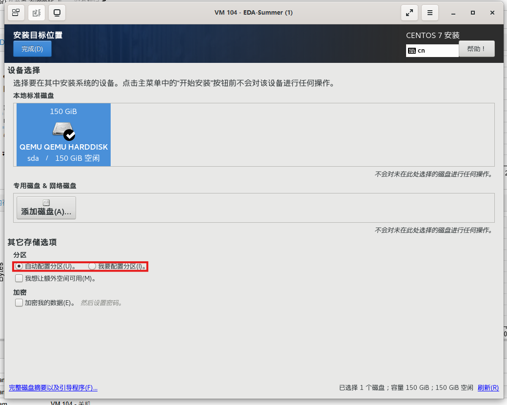This screenshot has width=507, height=405.
Task: Open the hamburger menu in title bar
Action: pyautogui.click(x=429, y=13)
